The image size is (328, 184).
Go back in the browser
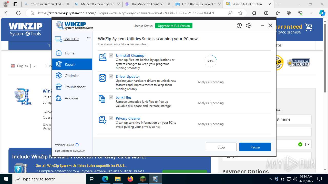[7, 13]
